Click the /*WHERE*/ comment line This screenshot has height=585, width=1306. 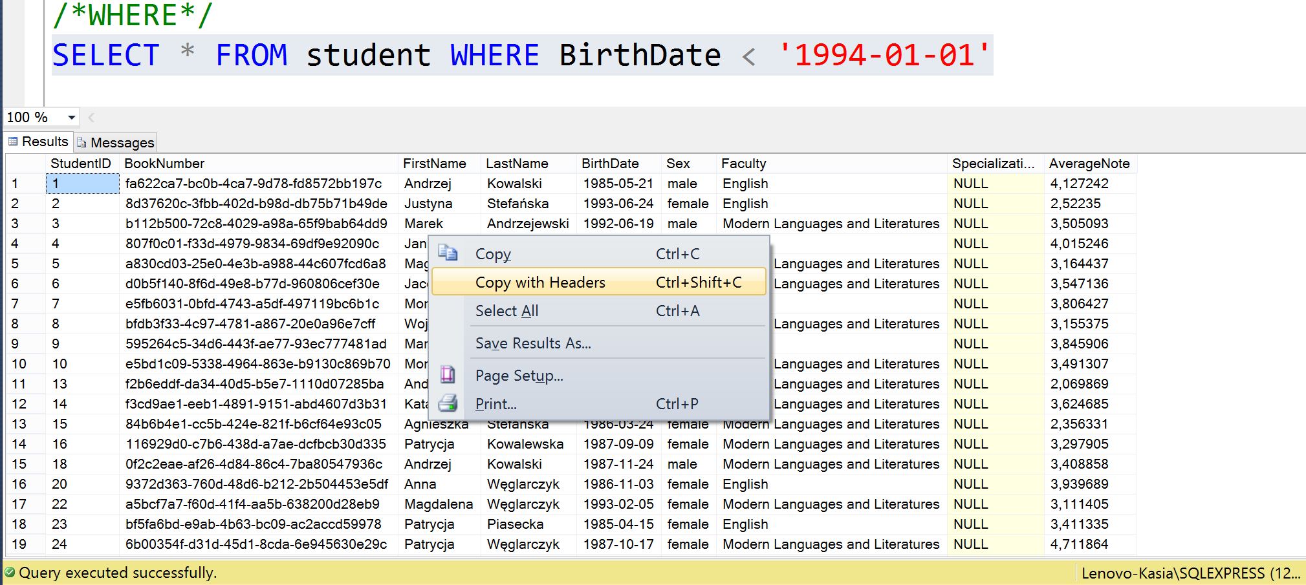pyautogui.click(x=132, y=15)
